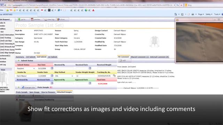Open Attachment(1) in the sidebar
223x125 pixels.
(5, 56)
